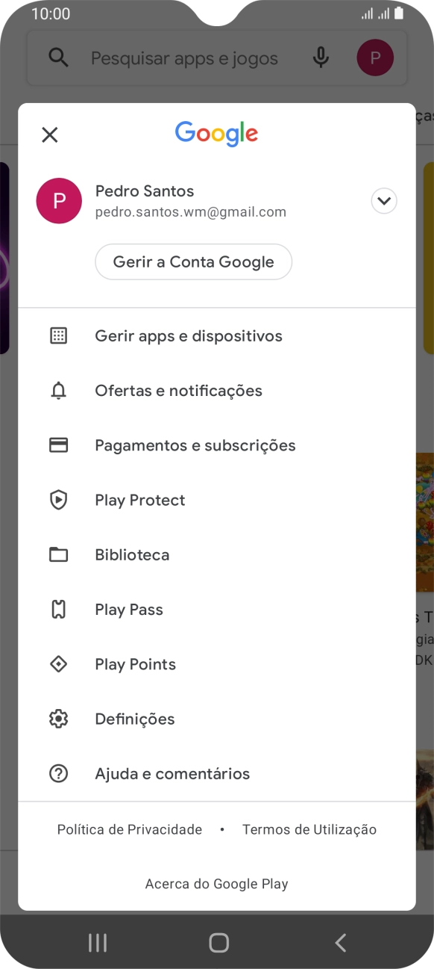The image size is (434, 969).
Task: Select the Ofertas e notificações bell icon
Action: [59, 390]
